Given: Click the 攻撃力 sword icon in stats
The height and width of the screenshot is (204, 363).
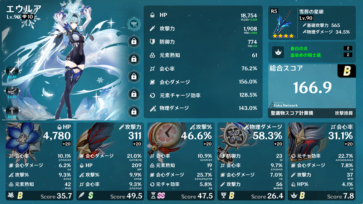Looking at the screenshot, I should pyautogui.click(x=152, y=29).
